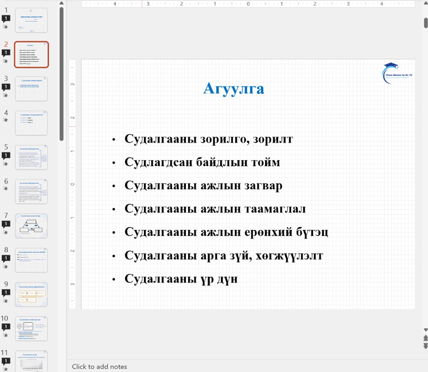Viewport: 428px width, 372px height.
Task: Open the comment indicator on slide 11
Action: pyautogui.click(x=6, y=361)
